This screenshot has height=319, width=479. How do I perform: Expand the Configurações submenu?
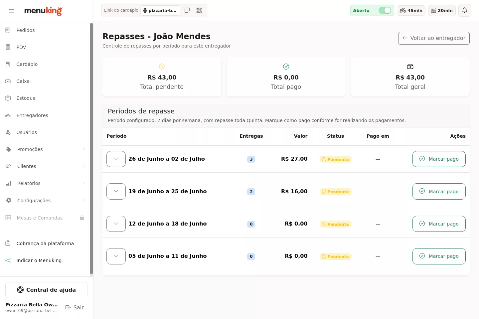(45, 201)
